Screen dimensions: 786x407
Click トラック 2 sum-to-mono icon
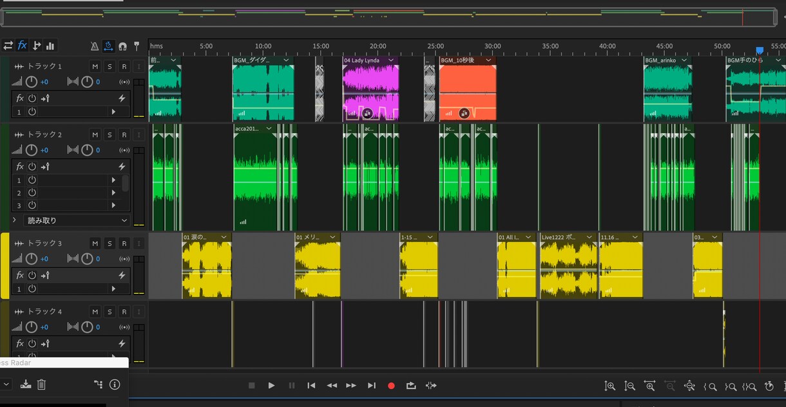coord(124,150)
